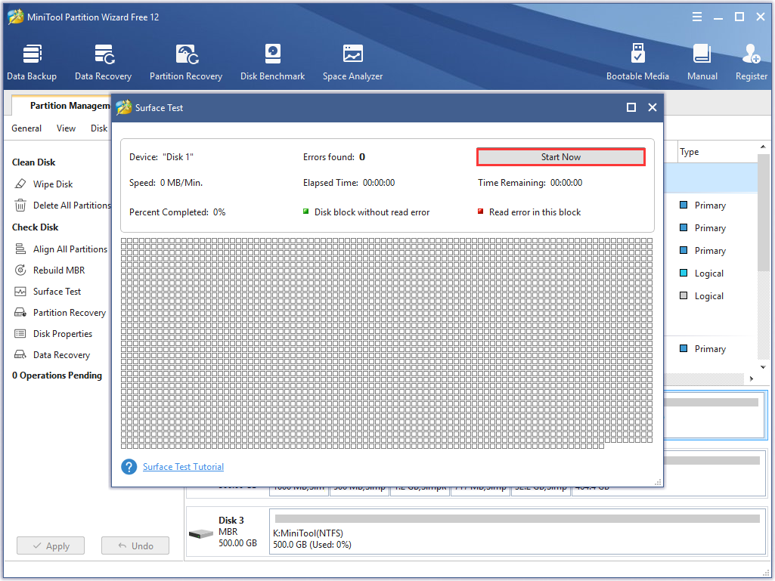775x581 pixels.
Task: Open the General menu
Action: (x=26, y=128)
